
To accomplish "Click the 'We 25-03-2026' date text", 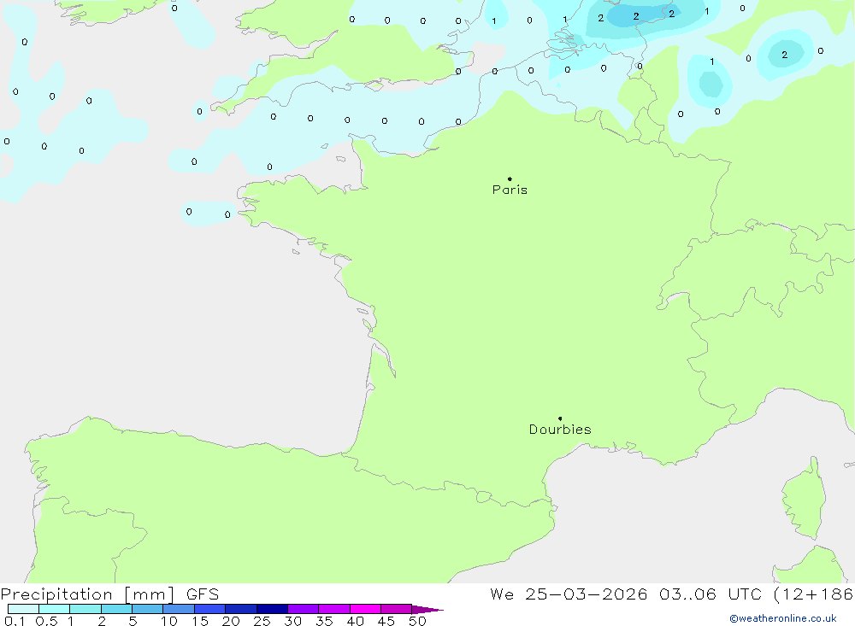I will pyautogui.click(x=569, y=594).
